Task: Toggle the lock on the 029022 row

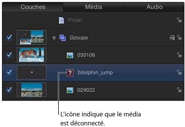Action: [179, 90]
